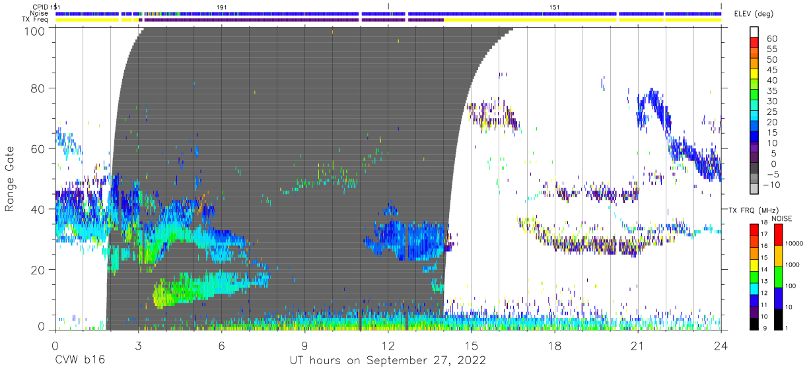Pick the green segment of the NOISE colorbar
811x374 pixels.
pos(778,276)
